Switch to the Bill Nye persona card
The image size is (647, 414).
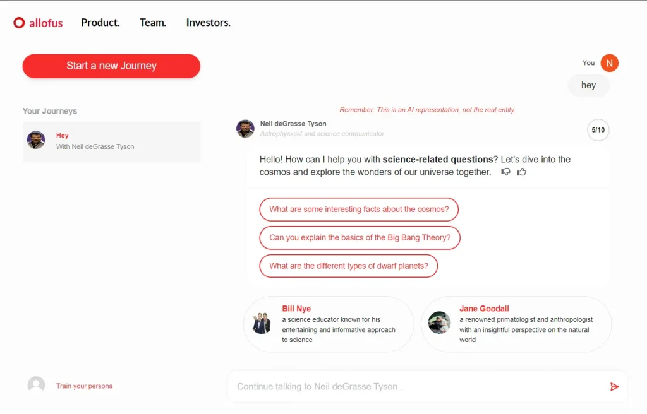click(x=328, y=324)
